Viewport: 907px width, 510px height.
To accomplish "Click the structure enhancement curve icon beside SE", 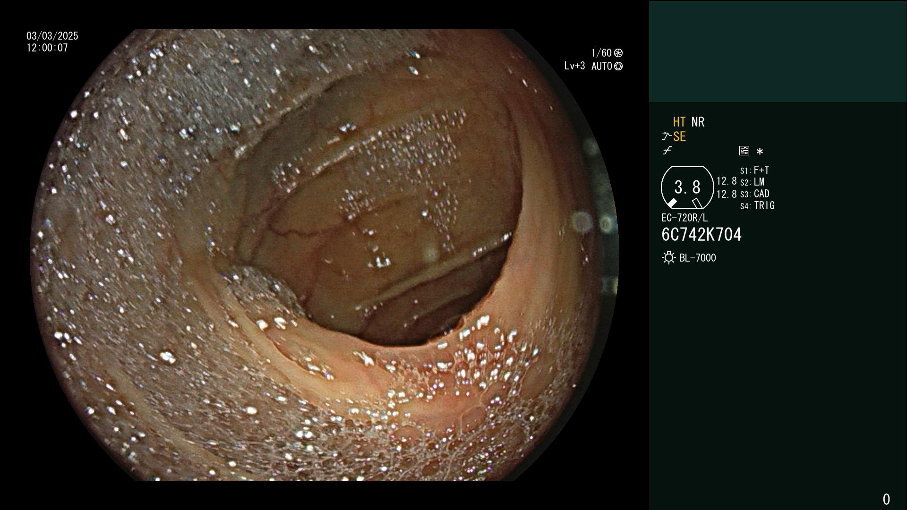I will (x=667, y=136).
